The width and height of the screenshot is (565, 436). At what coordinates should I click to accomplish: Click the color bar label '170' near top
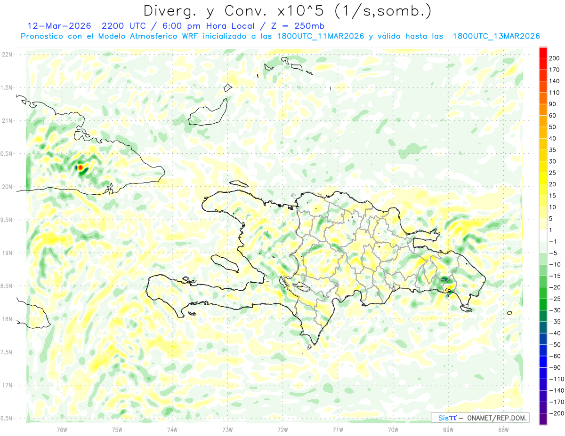coord(554,70)
